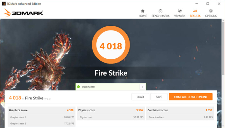
Task: Click the 3DMark title bar app icon
Action: coord(4,4)
